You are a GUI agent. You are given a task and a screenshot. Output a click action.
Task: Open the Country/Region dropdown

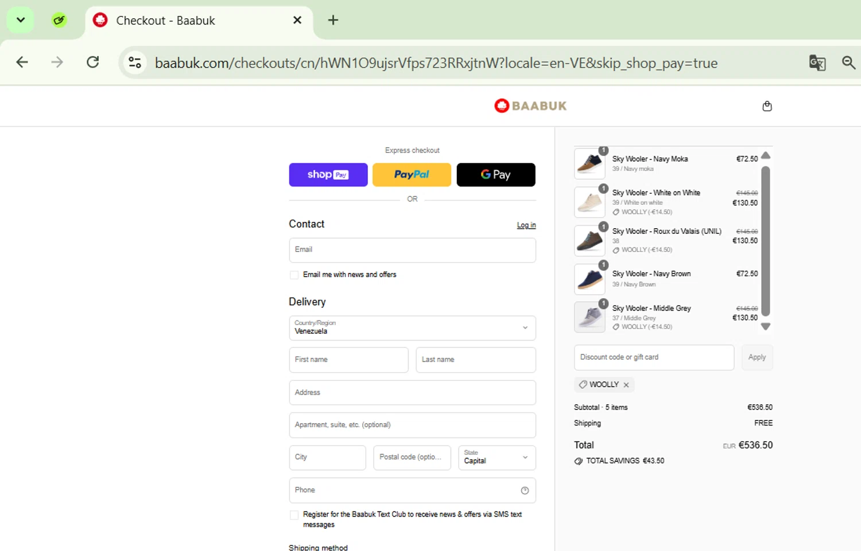[x=412, y=328]
